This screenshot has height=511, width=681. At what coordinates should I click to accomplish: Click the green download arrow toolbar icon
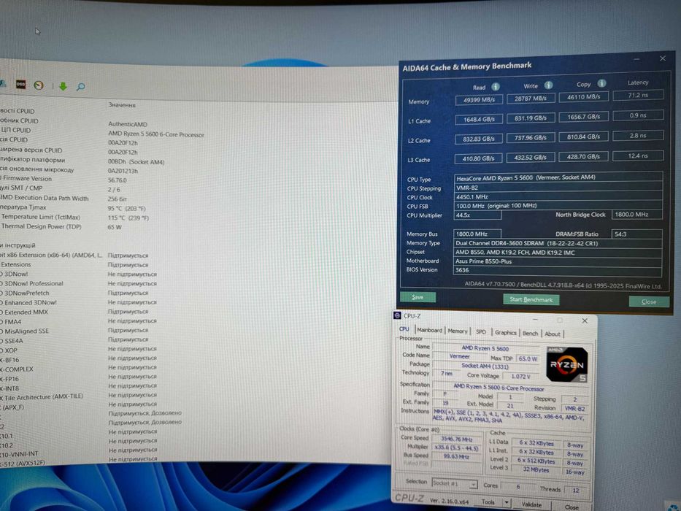[63, 86]
